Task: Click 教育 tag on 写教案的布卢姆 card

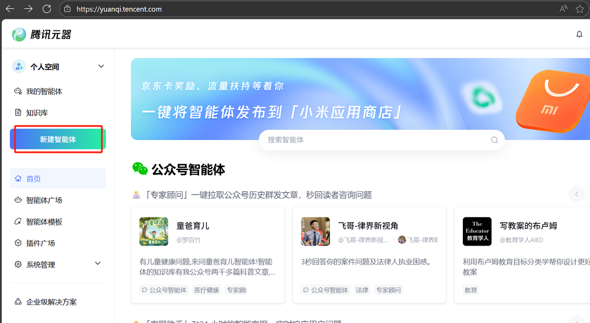Action: (x=471, y=290)
